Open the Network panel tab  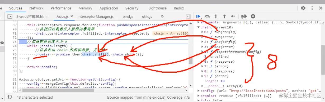(36, 8)
